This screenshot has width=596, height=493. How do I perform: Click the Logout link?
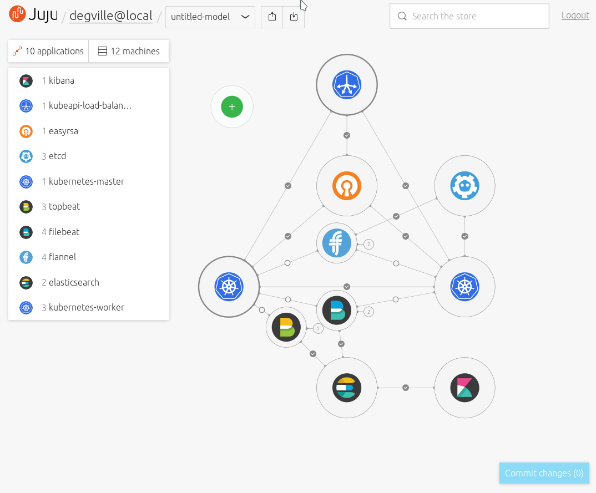coord(575,15)
